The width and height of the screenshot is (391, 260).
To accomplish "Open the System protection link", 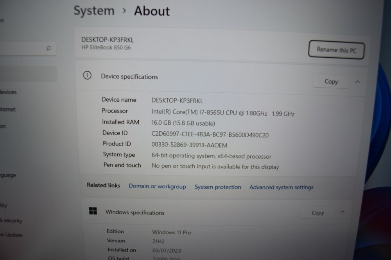I will (x=218, y=187).
